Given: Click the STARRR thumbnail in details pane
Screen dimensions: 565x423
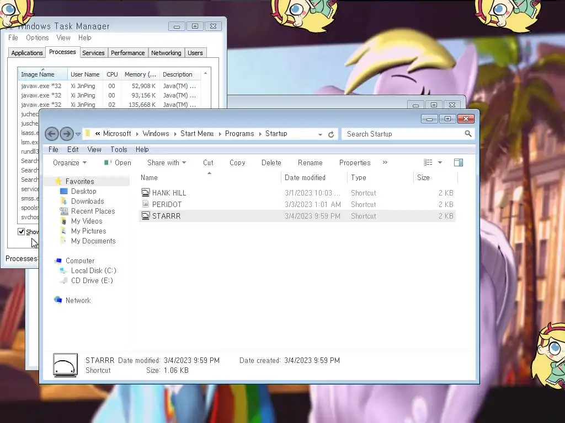Looking at the screenshot, I should coord(65,365).
